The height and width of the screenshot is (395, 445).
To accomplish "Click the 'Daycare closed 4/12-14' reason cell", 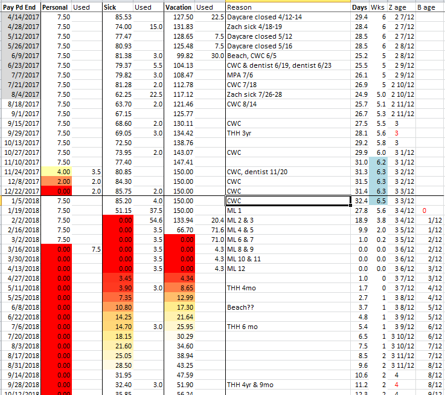I will (288, 17).
